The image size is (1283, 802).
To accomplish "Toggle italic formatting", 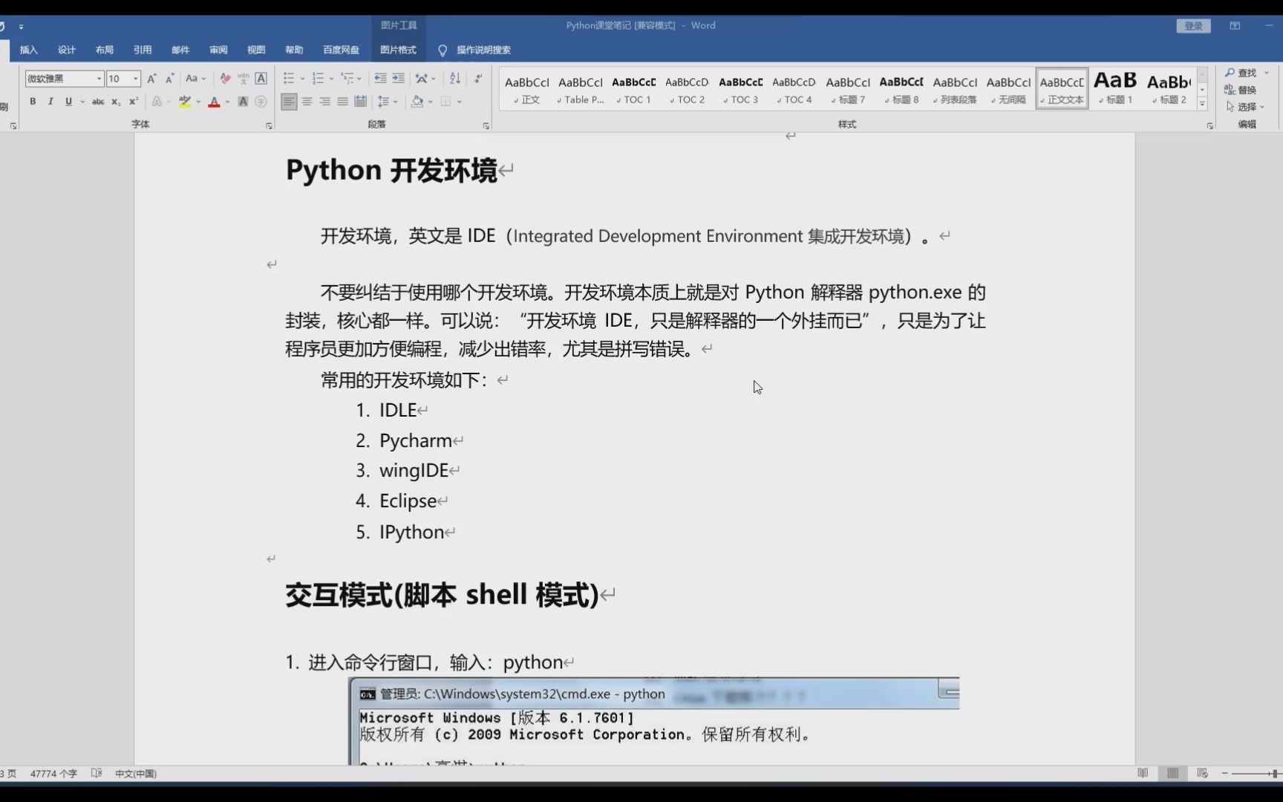I will pyautogui.click(x=50, y=102).
